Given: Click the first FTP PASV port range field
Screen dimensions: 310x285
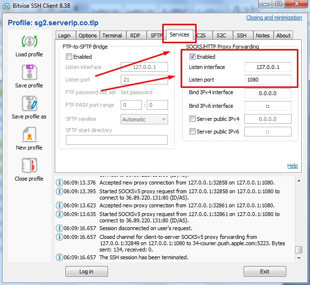Looking at the screenshot, I should pyautogui.click(x=131, y=105).
